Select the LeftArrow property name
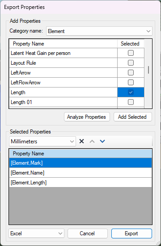The height and width of the screenshot is (246, 161). point(63,73)
